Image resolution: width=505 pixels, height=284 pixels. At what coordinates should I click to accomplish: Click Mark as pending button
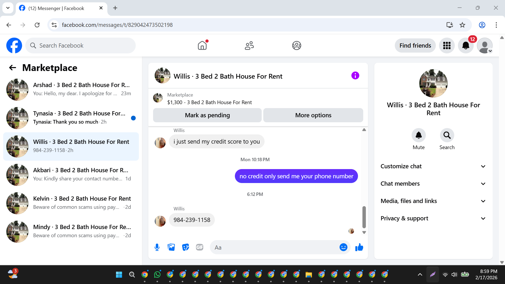click(x=207, y=115)
